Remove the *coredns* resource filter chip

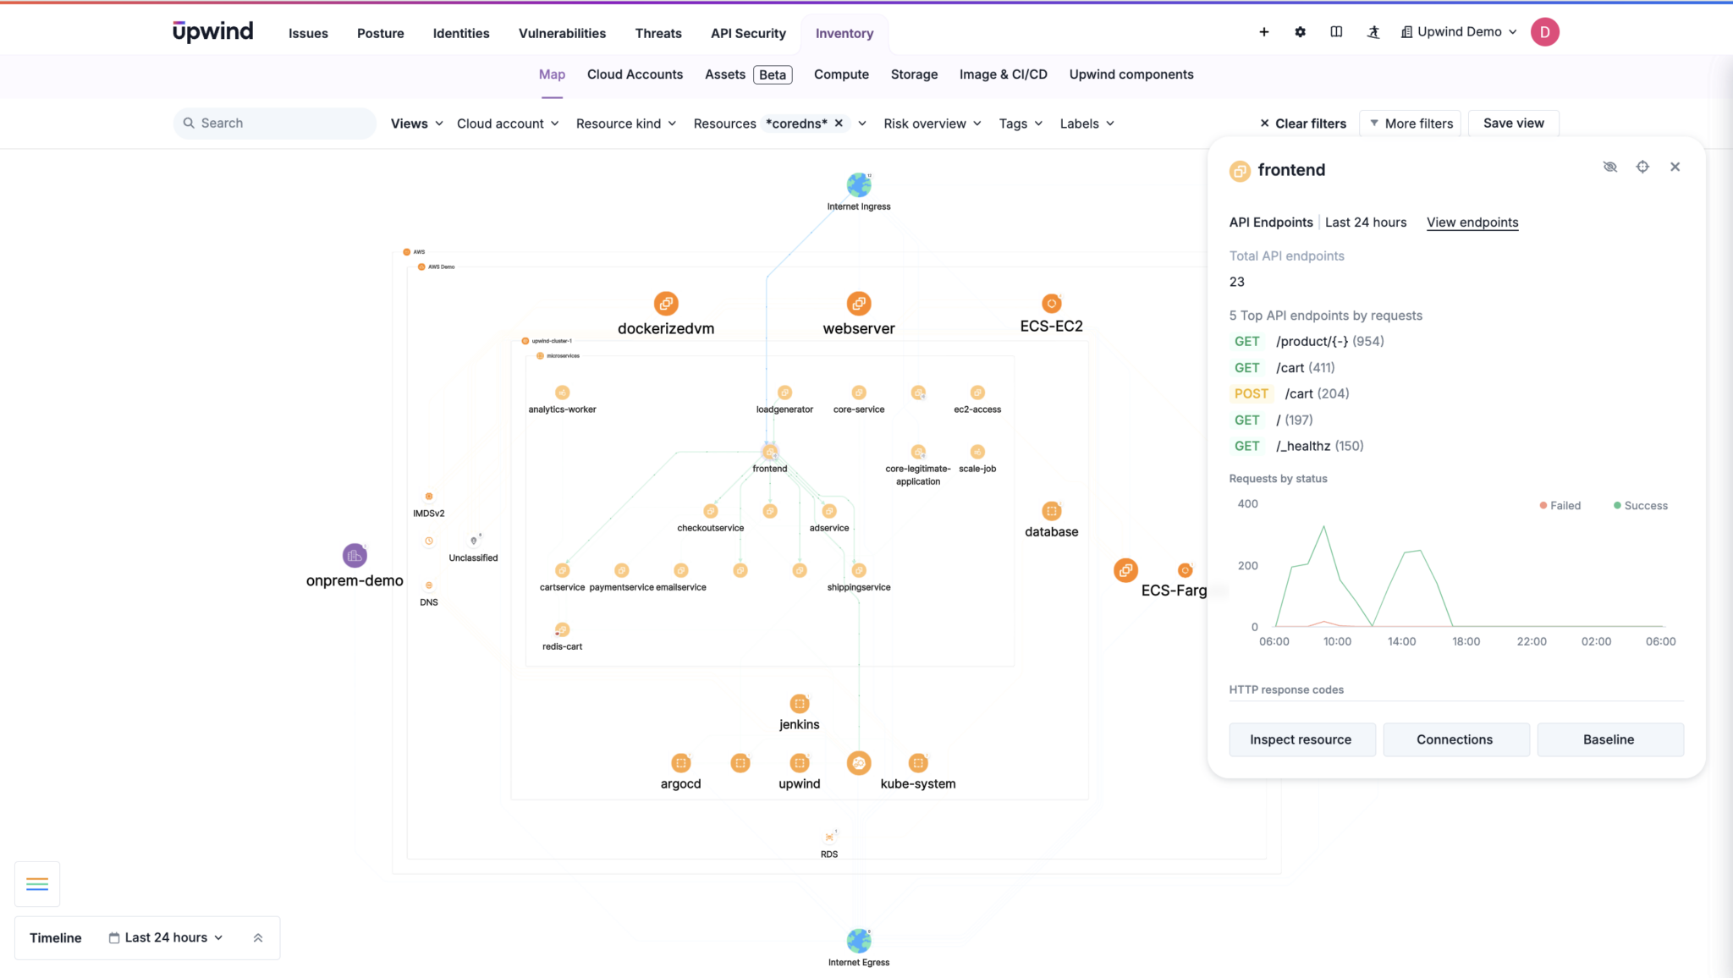point(839,123)
